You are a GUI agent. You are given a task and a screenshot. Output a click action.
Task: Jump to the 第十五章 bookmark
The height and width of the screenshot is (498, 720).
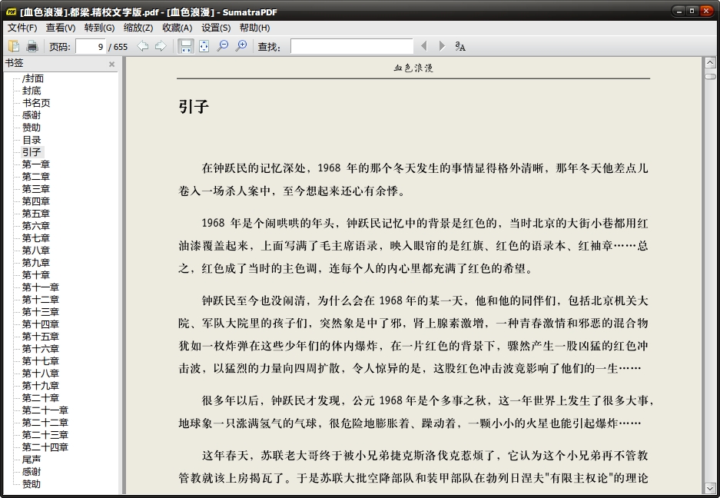pyautogui.click(x=41, y=337)
